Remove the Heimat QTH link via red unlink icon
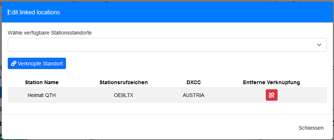This screenshot has width=334, height=140. (x=272, y=95)
